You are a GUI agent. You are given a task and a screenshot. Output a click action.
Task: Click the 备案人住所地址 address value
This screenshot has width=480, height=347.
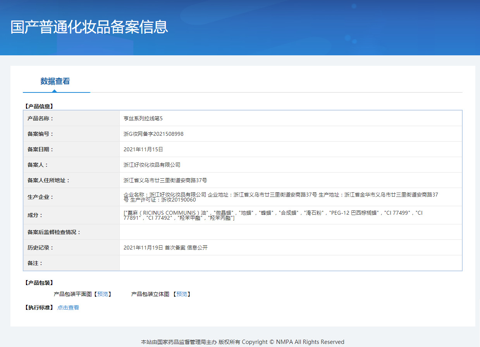[165, 180]
